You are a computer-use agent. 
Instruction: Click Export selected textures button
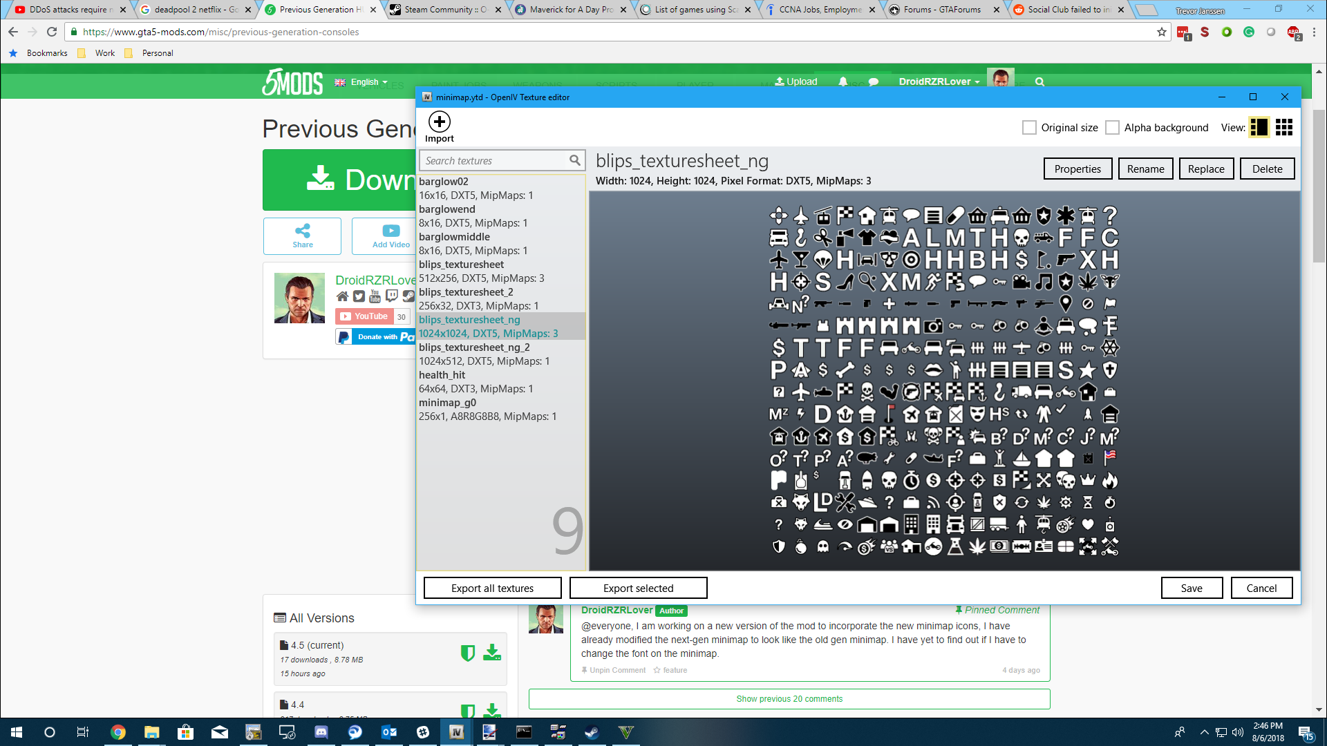(x=638, y=588)
